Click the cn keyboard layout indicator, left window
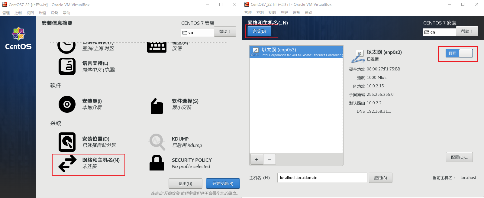484x198 pixels. click(x=198, y=33)
